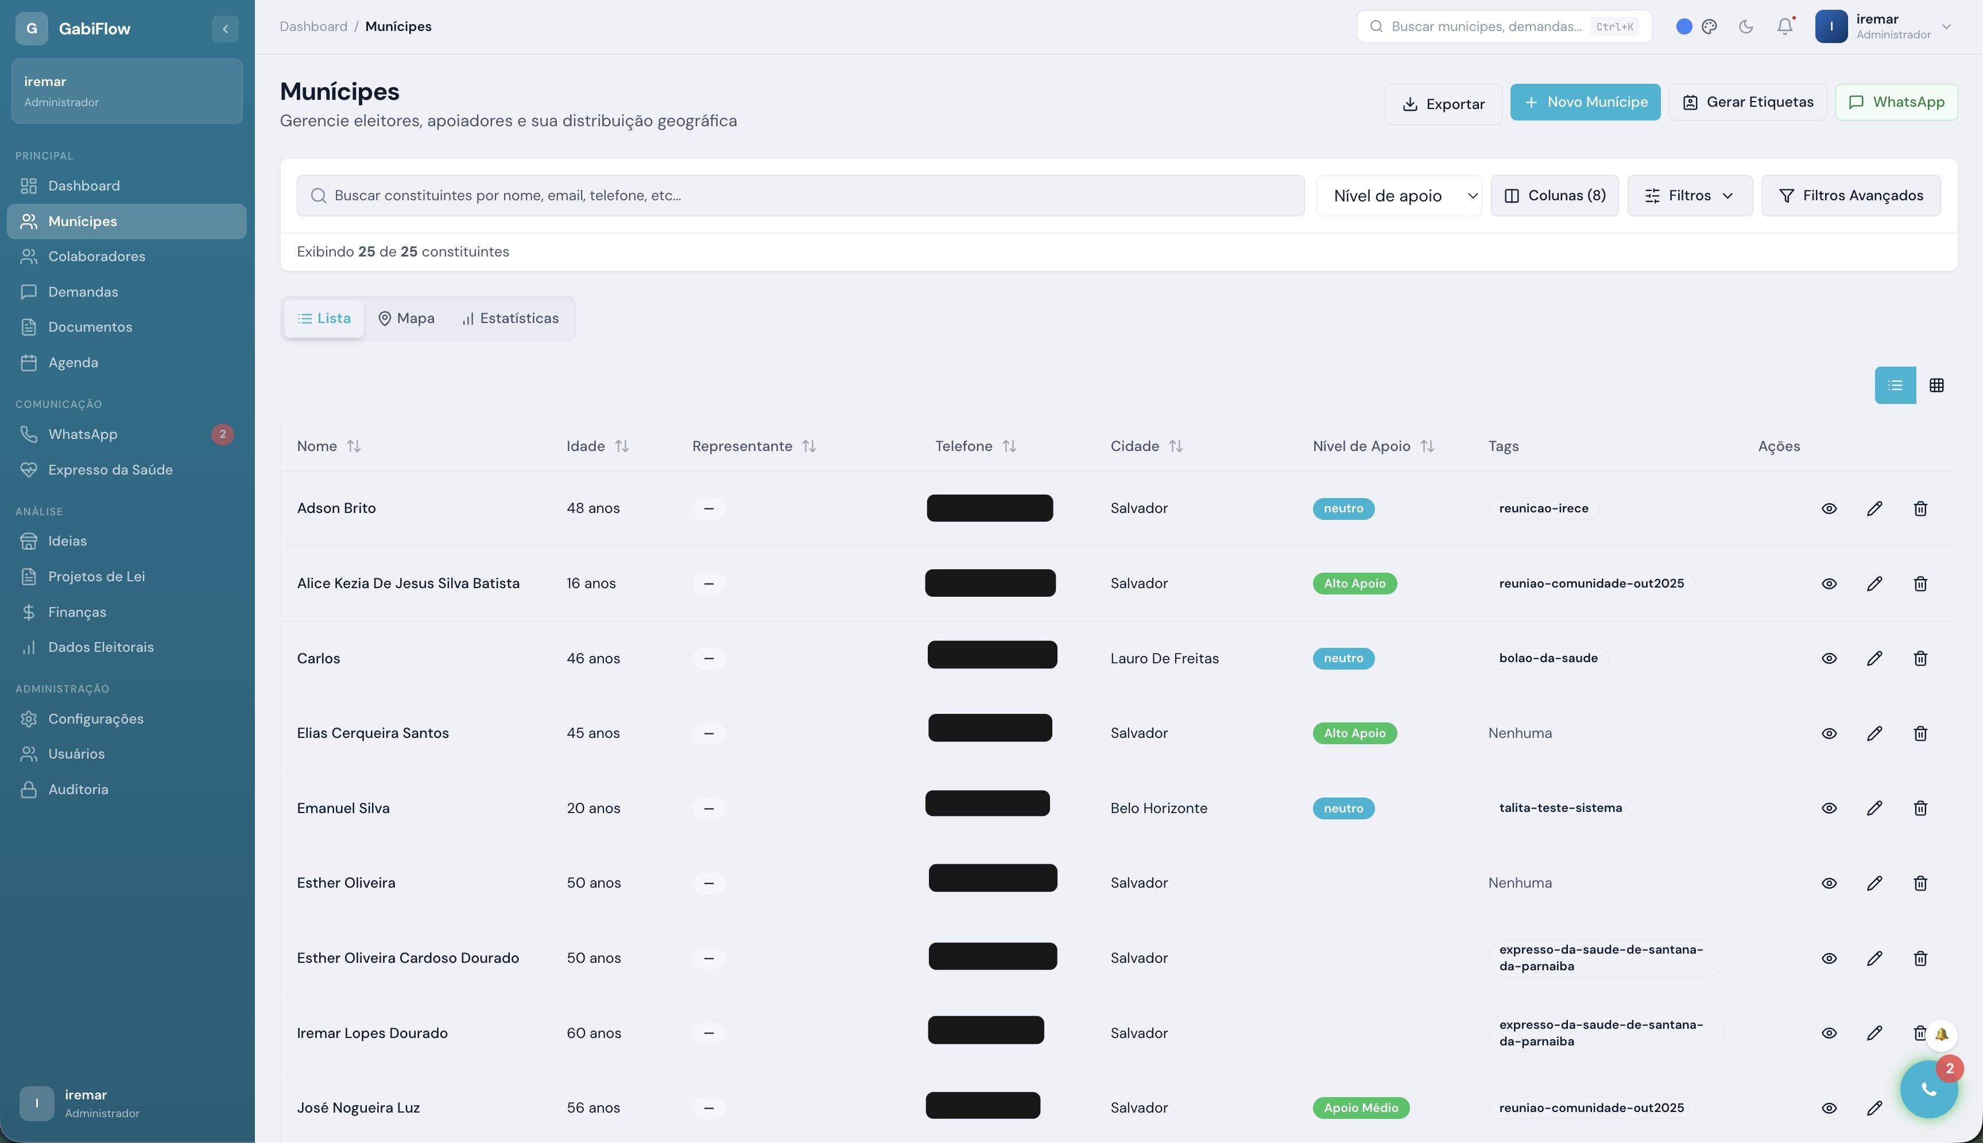The image size is (1983, 1143).
Task: Switch to list layout view toggle
Action: [1895, 386]
